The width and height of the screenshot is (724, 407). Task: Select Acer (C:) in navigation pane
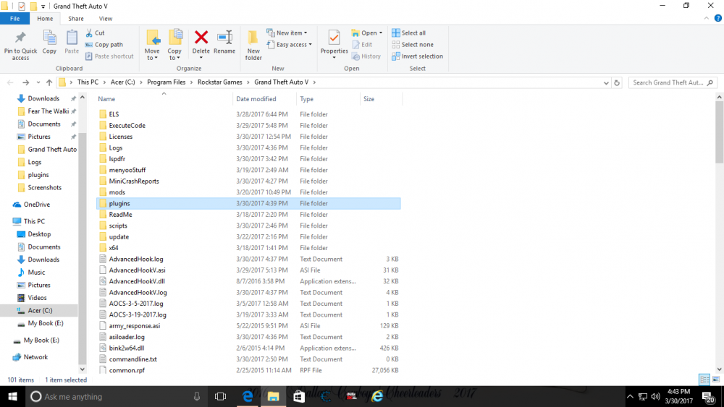pyautogui.click(x=39, y=310)
